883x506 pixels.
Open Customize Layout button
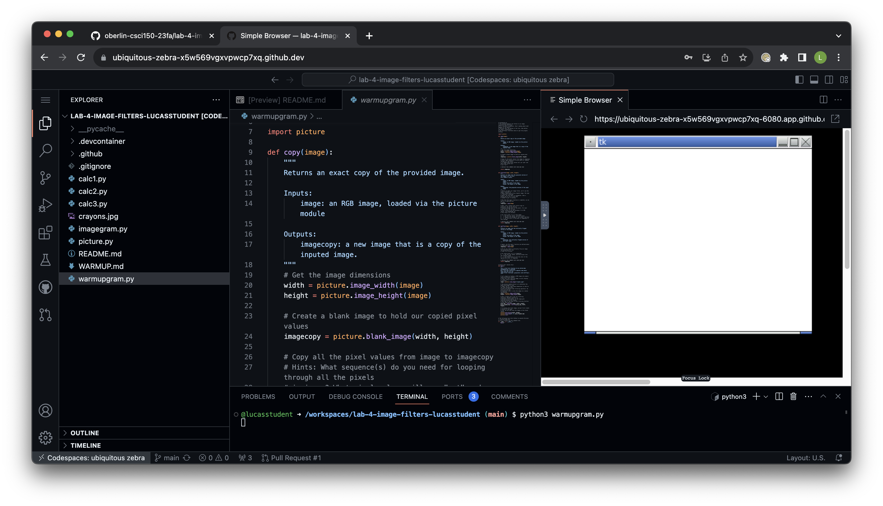(844, 80)
